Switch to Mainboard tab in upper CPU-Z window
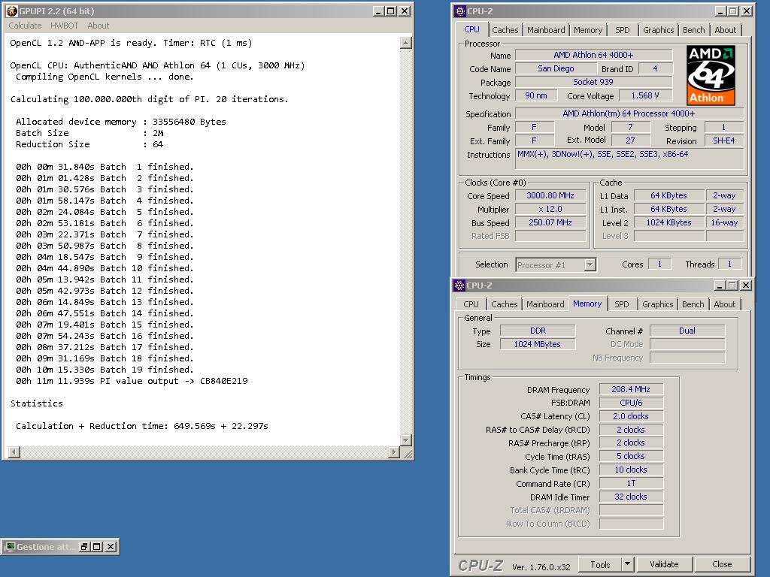 (x=546, y=30)
